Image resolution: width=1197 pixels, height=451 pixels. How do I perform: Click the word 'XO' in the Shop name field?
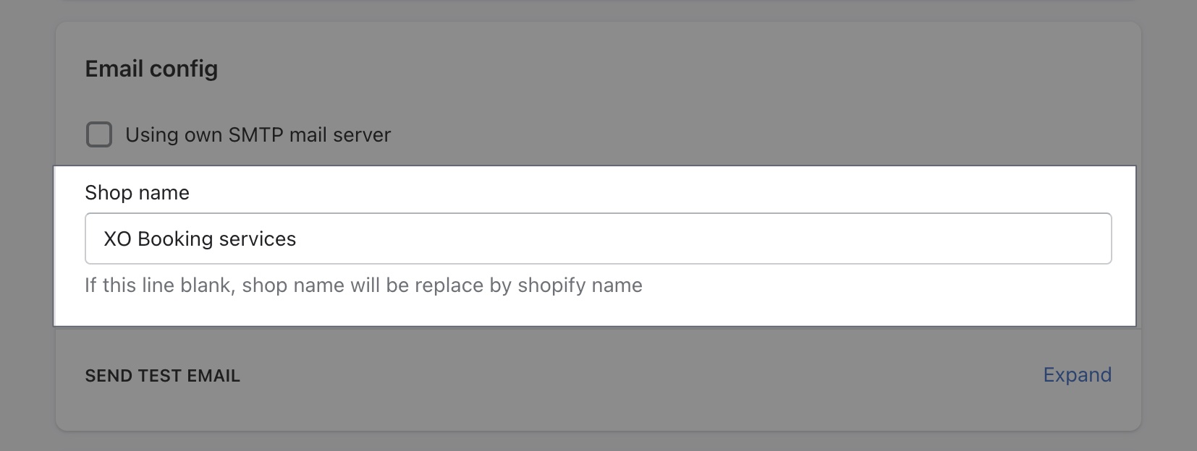click(x=117, y=239)
